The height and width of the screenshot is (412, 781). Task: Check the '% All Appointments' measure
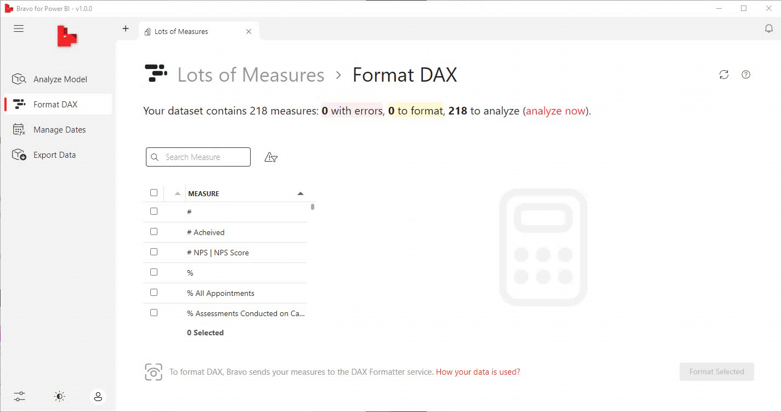coord(154,292)
